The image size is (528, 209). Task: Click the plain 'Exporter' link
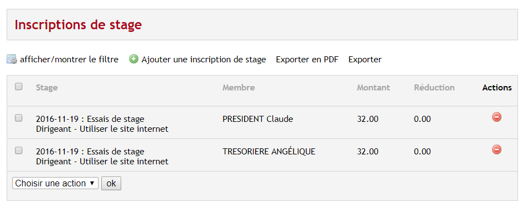point(365,60)
